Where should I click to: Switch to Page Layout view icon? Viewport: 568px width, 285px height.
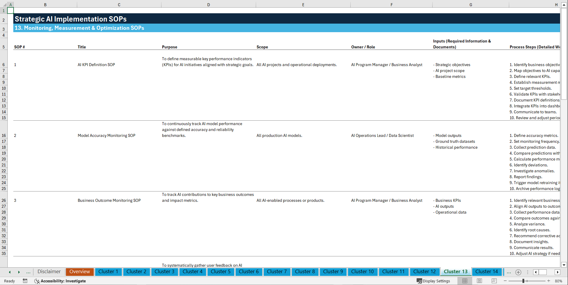point(479,281)
